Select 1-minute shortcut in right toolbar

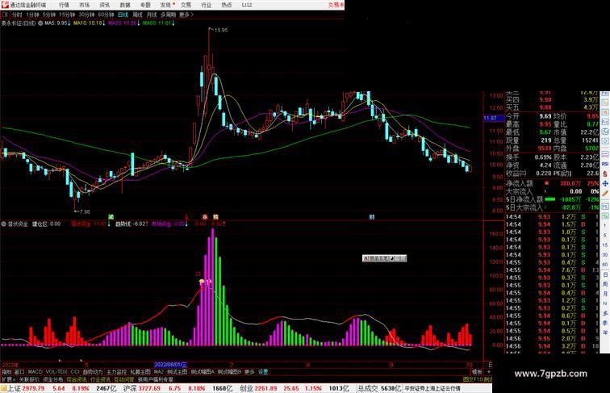[x=605, y=226]
